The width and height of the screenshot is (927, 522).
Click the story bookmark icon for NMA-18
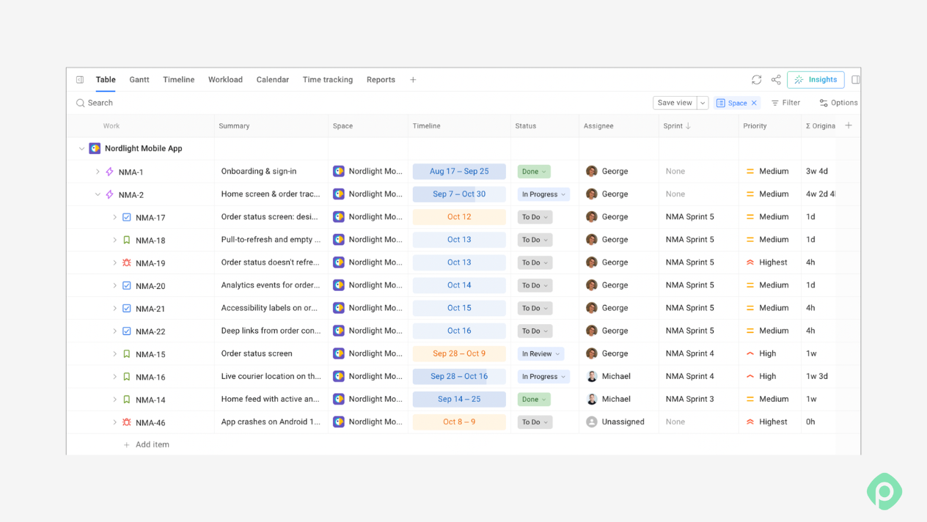(127, 240)
